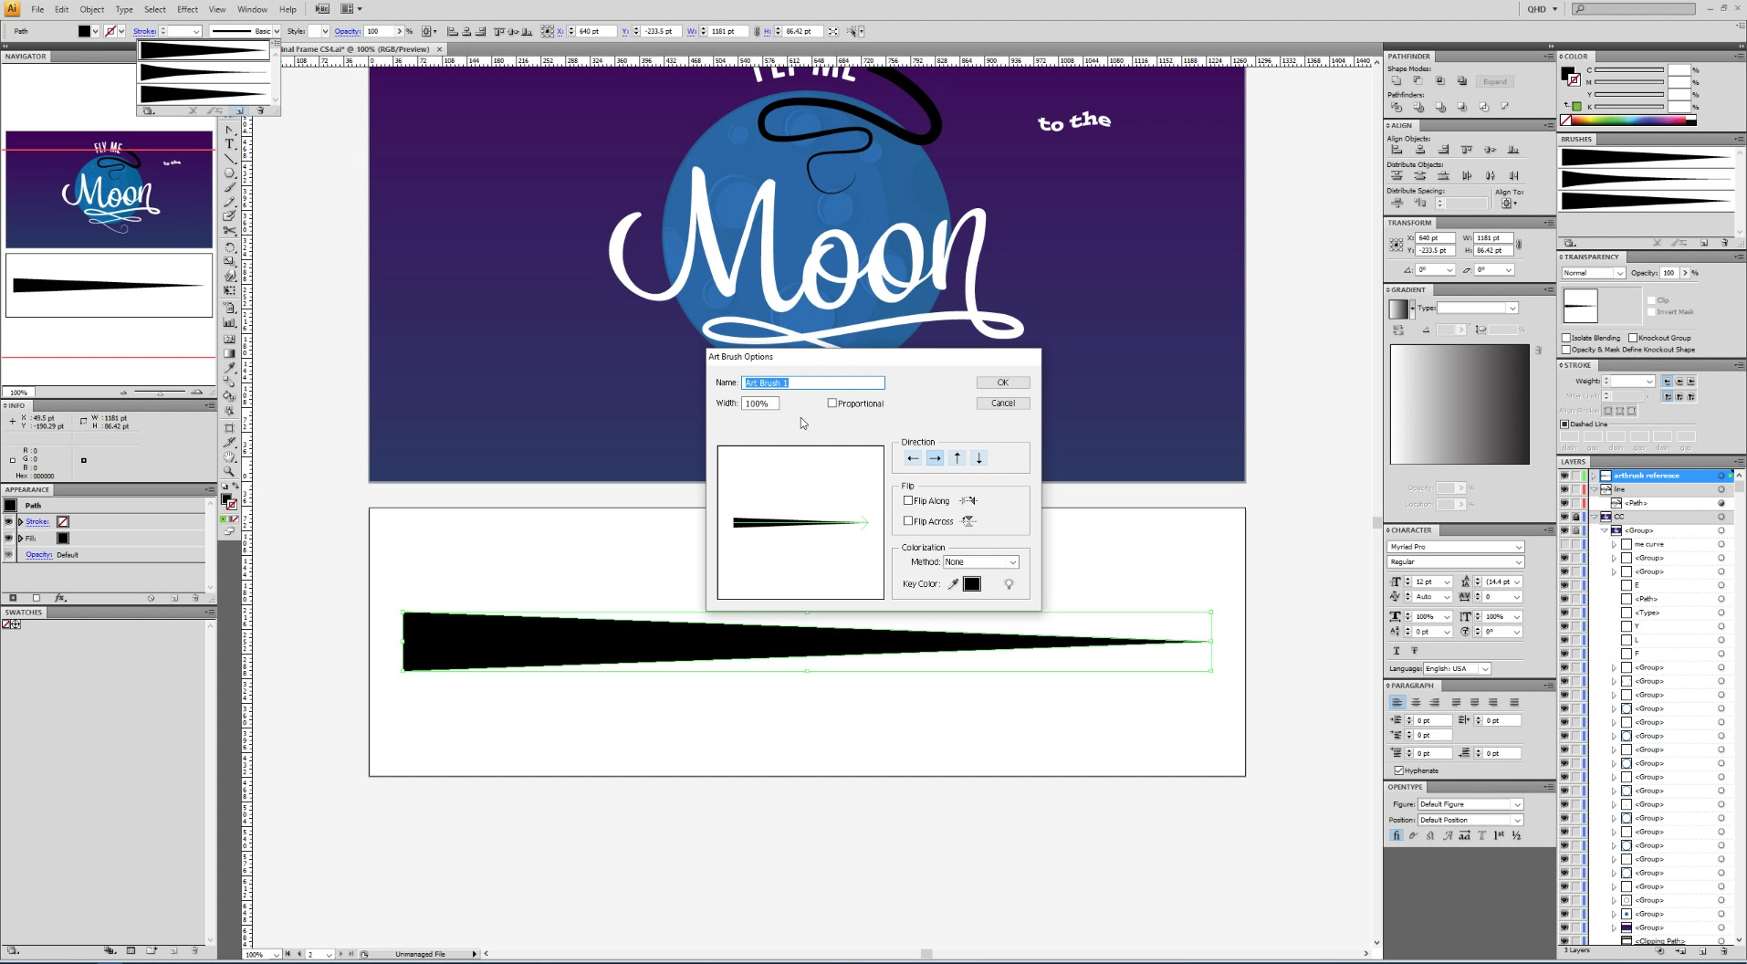Click Vertical Distribute Top icon
The image size is (1747, 964).
point(1396,175)
